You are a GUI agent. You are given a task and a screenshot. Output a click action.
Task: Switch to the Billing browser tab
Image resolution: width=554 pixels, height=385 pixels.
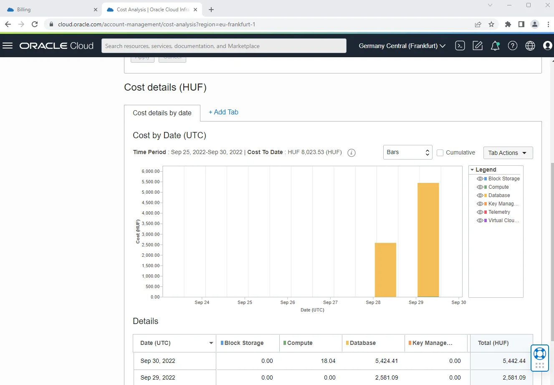pos(52,9)
